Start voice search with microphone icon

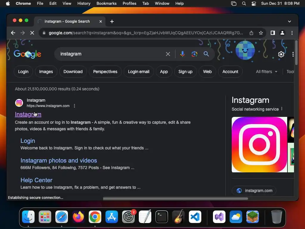[182, 54]
